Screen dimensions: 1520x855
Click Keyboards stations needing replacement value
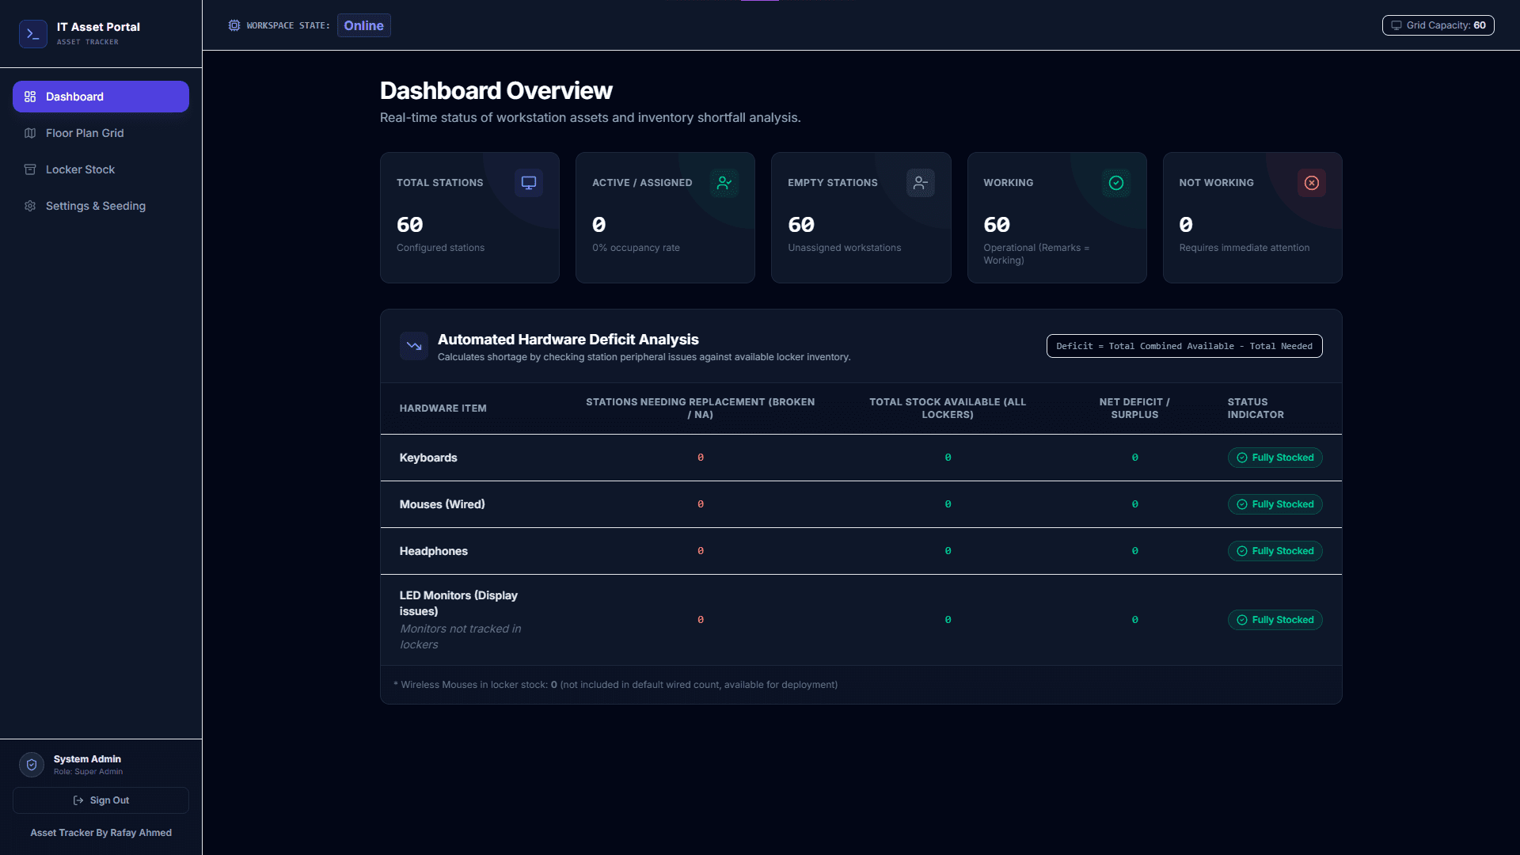coord(701,458)
